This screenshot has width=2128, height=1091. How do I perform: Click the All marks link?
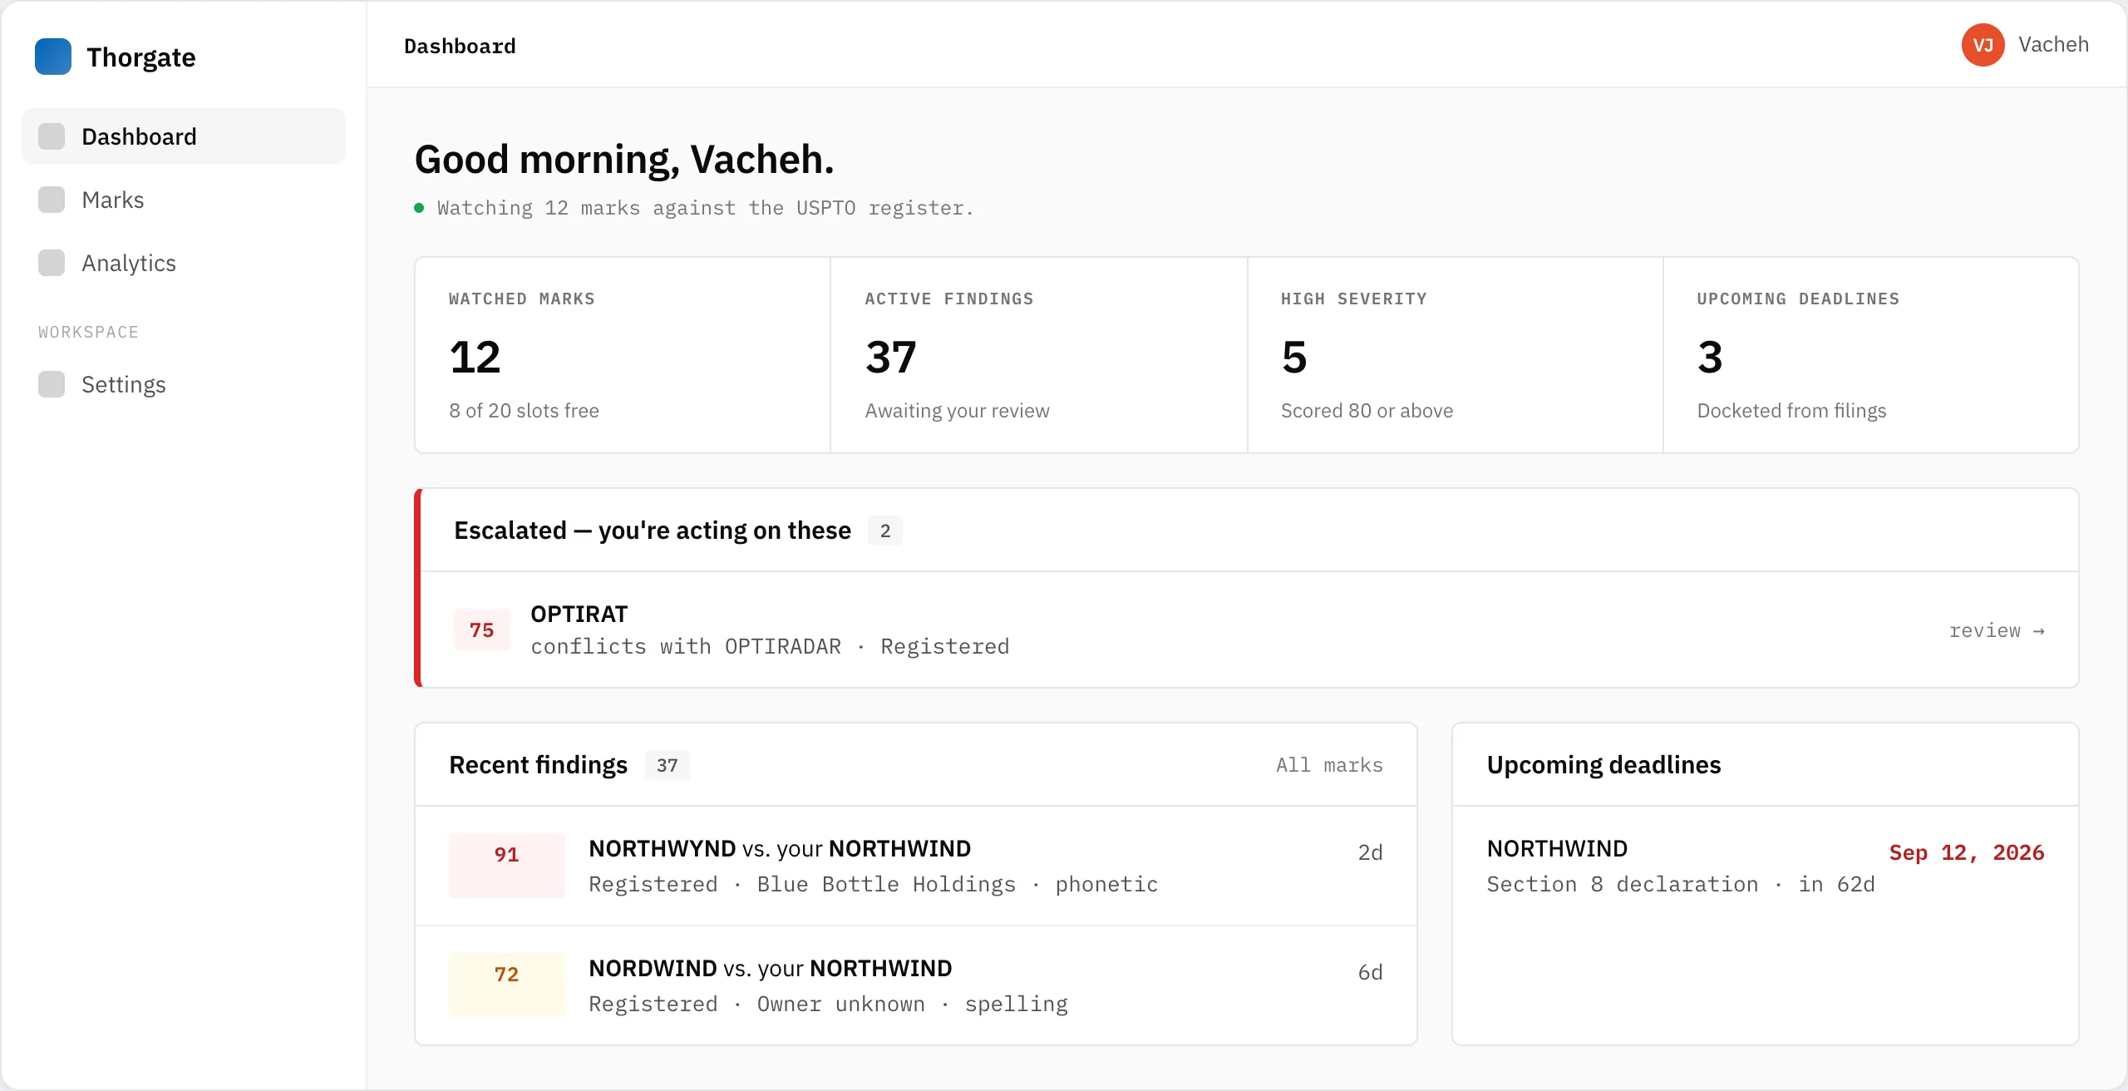(x=1329, y=765)
